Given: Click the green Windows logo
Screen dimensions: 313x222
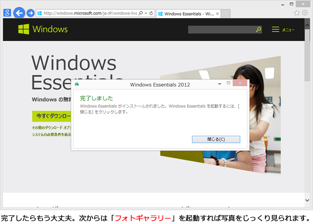Looking at the screenshot, I should (23, 29).
